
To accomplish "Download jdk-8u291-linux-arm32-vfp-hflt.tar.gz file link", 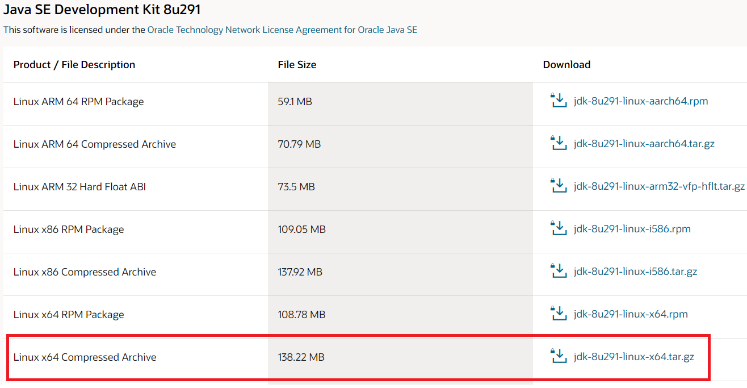I will point(659,186).
